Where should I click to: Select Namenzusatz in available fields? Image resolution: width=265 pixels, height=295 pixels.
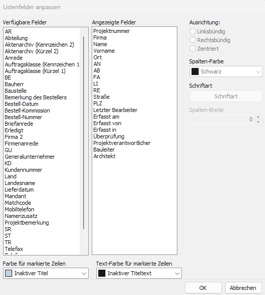(x=21, y=216)
